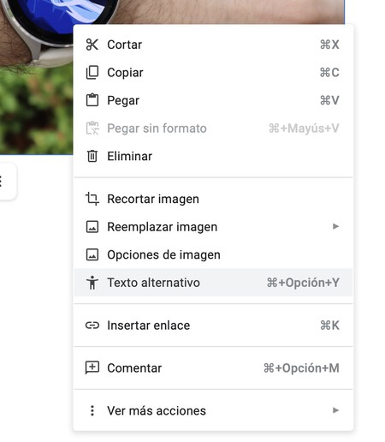Expand the Ver más acciones submenu arrow
The image size is (385, 442).
[x=335, y=410]
